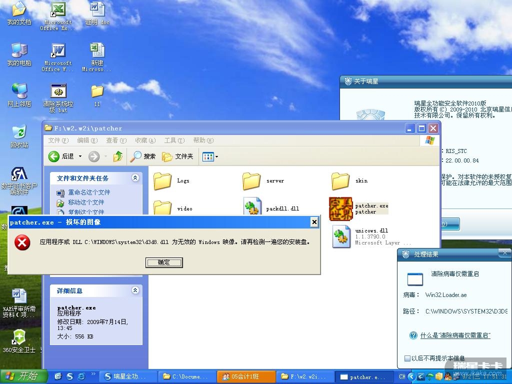The image size is (512, 384).
Task: Close the 处理结果 popup window
Action: pyautogui.click(x=505, y=253)
